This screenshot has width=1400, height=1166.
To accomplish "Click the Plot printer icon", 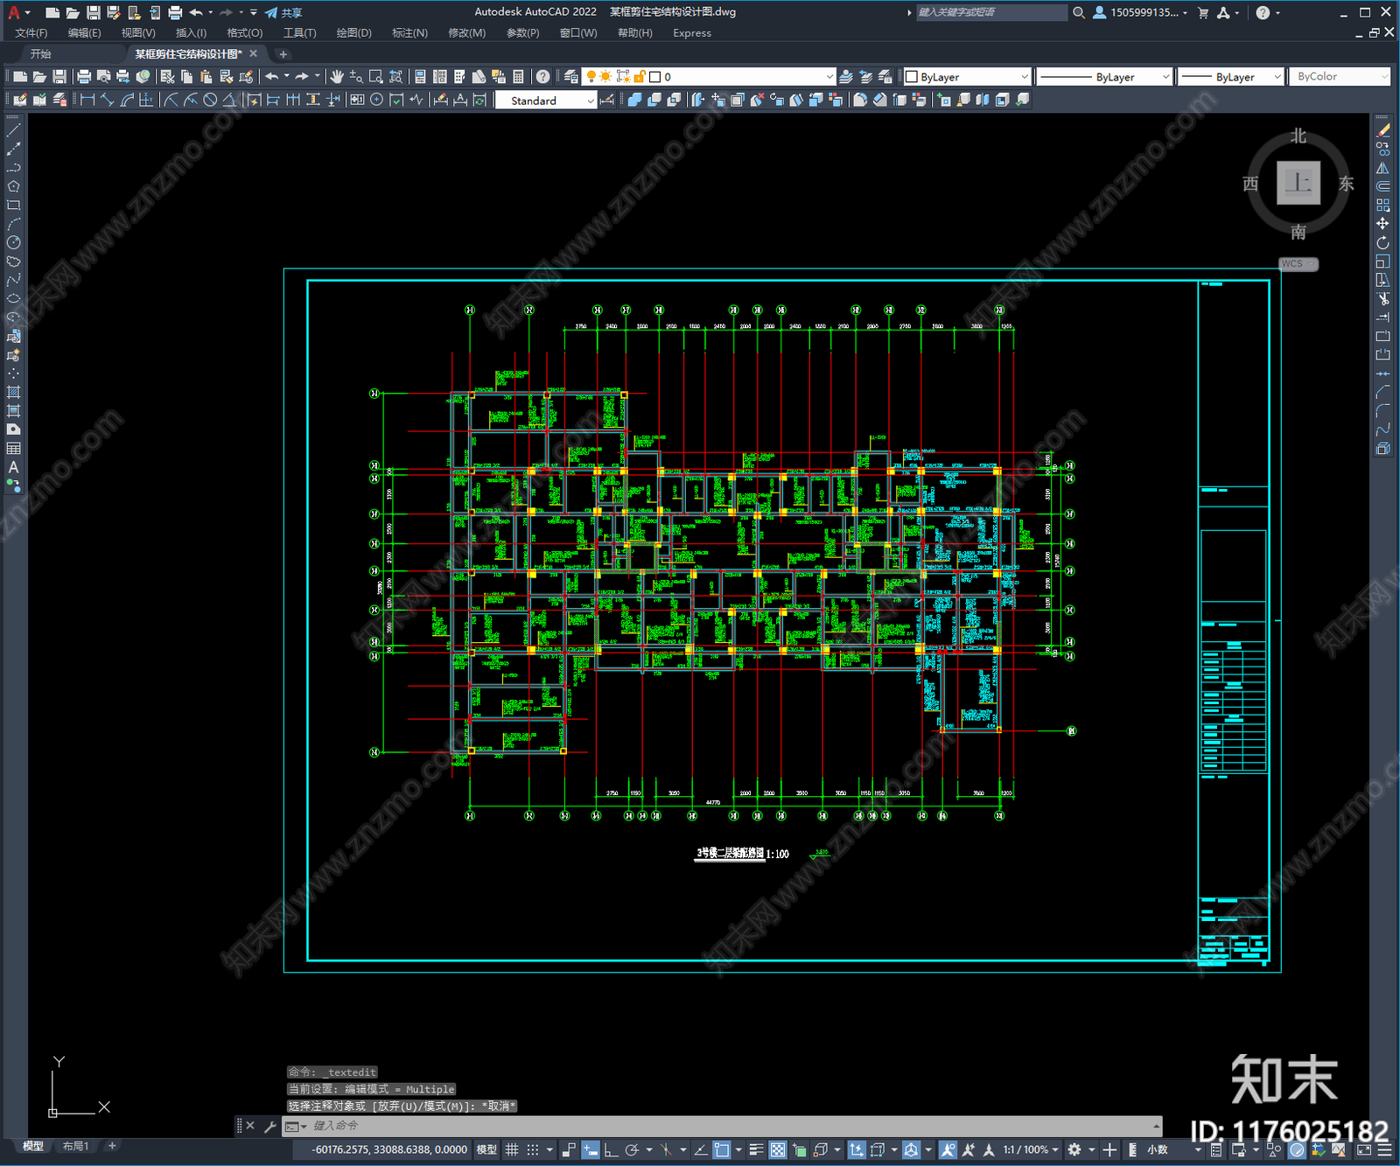I will click(x=84, y=77).
